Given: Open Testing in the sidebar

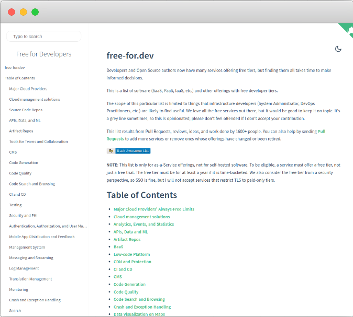Looking at the screenshot, I should [x=15, y=205].
